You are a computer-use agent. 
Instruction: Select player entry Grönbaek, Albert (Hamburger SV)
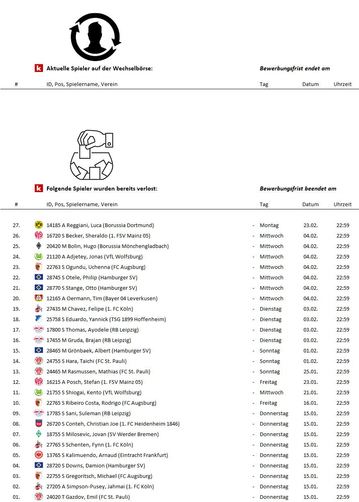98,350
